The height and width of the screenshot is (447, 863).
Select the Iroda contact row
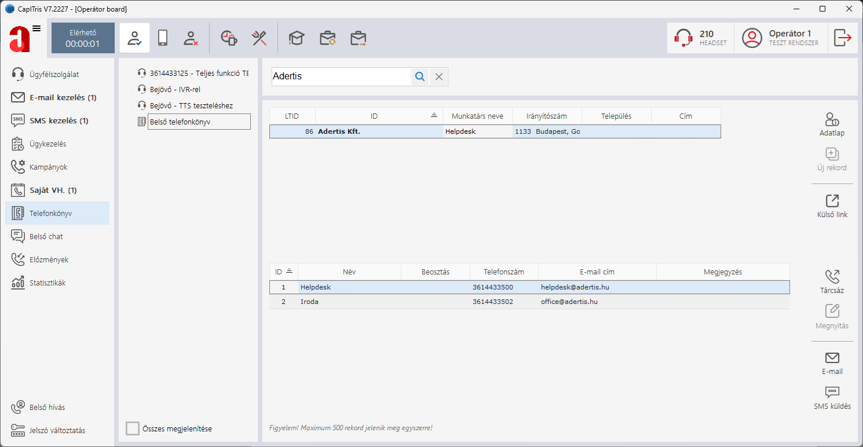coord(348,302)
